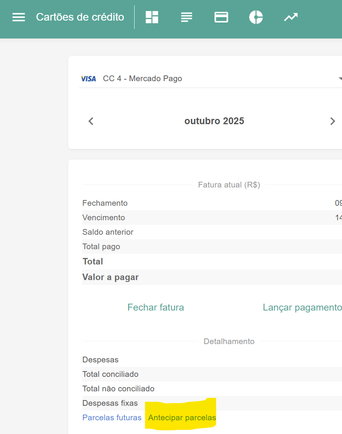Viewport: 342px width, 434px height.
Task: Open the credit card icon
Action: tap(221, 17)
